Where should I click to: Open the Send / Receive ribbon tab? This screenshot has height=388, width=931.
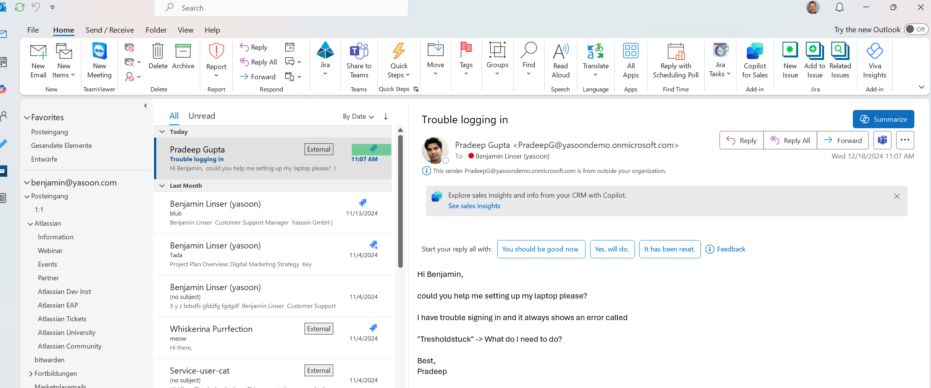click(x=110, y=30)
